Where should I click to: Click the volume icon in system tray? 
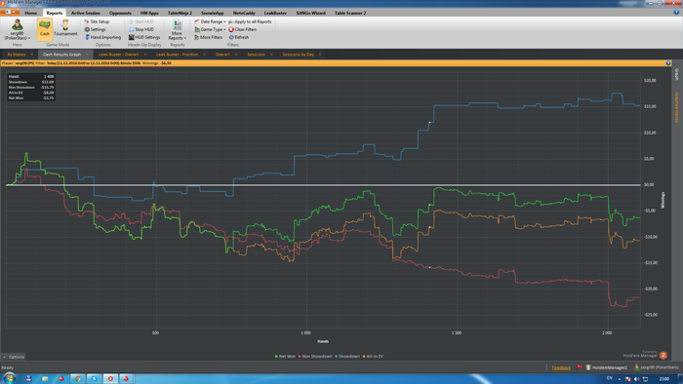(x=636, y=379)
